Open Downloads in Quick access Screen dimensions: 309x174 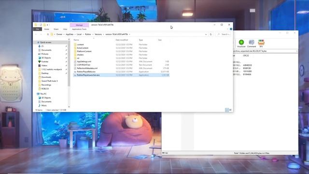pyautogui.click(x=46, y=77)
